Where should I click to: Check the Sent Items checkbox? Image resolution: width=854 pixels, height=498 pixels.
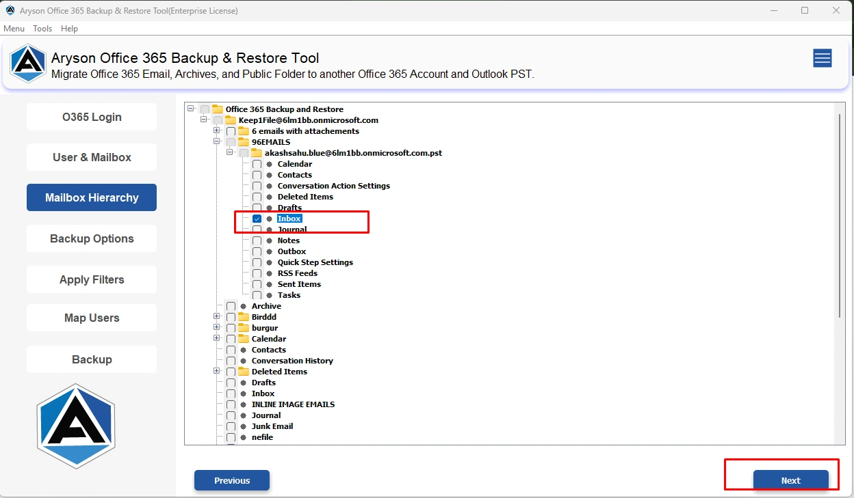257,284
